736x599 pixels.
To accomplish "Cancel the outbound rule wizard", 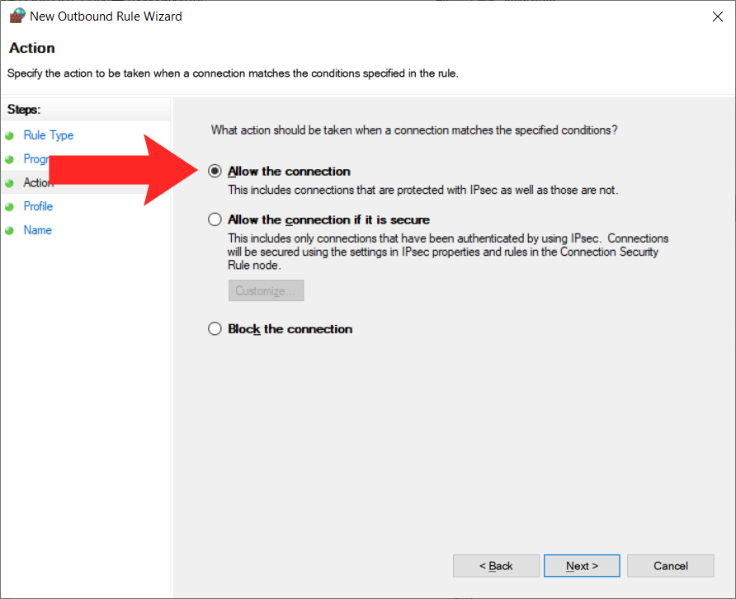I will click(670, 566).
